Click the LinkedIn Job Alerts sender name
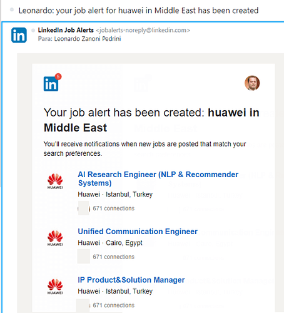This screenshot has height=313, width=284. pos(66,30)
